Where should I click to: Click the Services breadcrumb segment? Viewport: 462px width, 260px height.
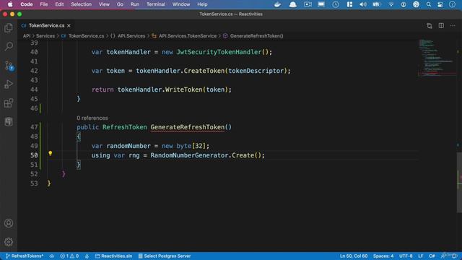click(45, 36)
